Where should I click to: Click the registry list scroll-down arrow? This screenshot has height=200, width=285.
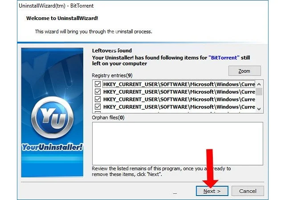(259, 109)
